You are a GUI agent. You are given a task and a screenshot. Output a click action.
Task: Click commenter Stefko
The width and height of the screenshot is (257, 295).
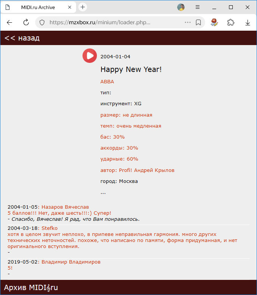tap(50, 228)
